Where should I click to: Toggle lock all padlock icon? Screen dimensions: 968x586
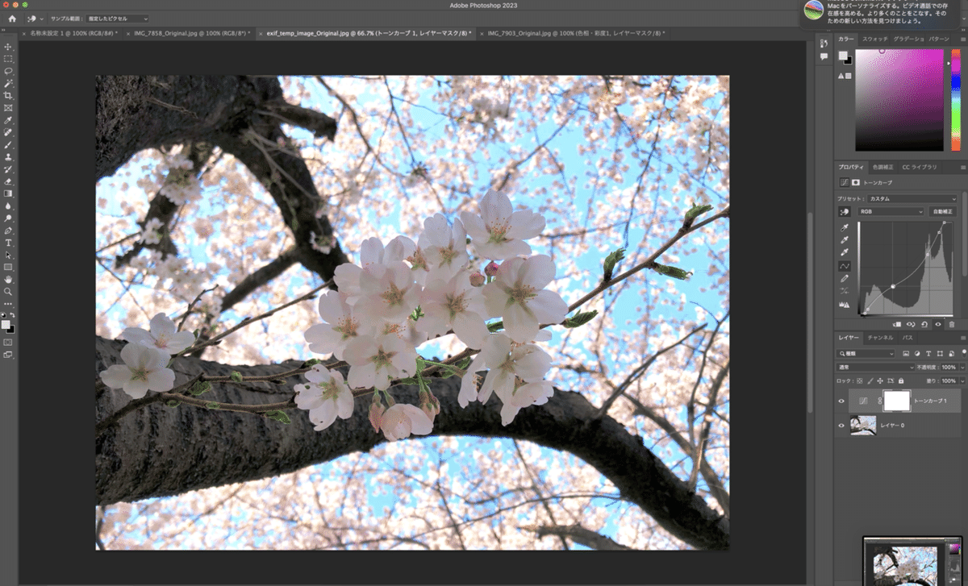click(901, 380)
